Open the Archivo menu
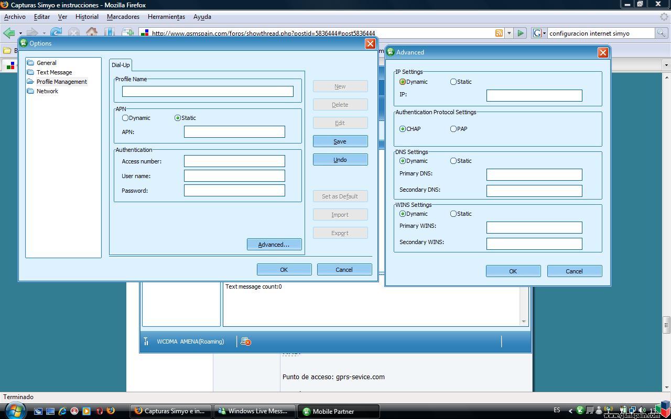Viewport: 671px width, 419px height. click(x=15, y=17)
